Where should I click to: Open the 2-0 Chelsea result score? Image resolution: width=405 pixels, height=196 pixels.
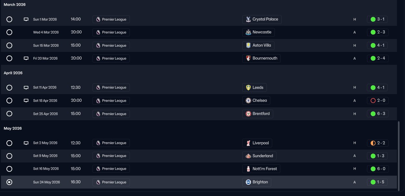(x=381, y=101)
